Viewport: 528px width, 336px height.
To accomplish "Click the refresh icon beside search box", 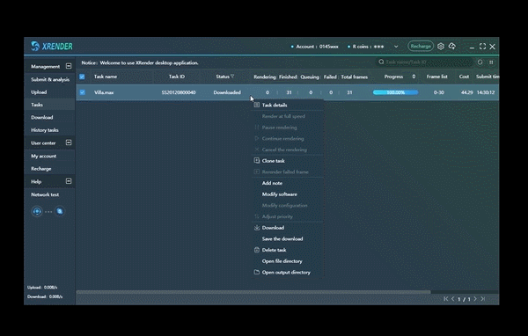I will pos(480,62).
